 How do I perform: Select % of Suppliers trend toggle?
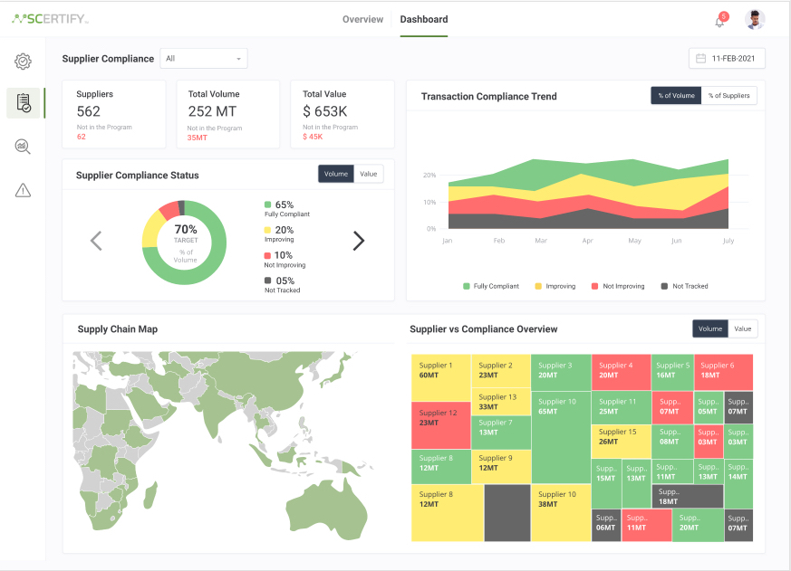tap(729, 95)
